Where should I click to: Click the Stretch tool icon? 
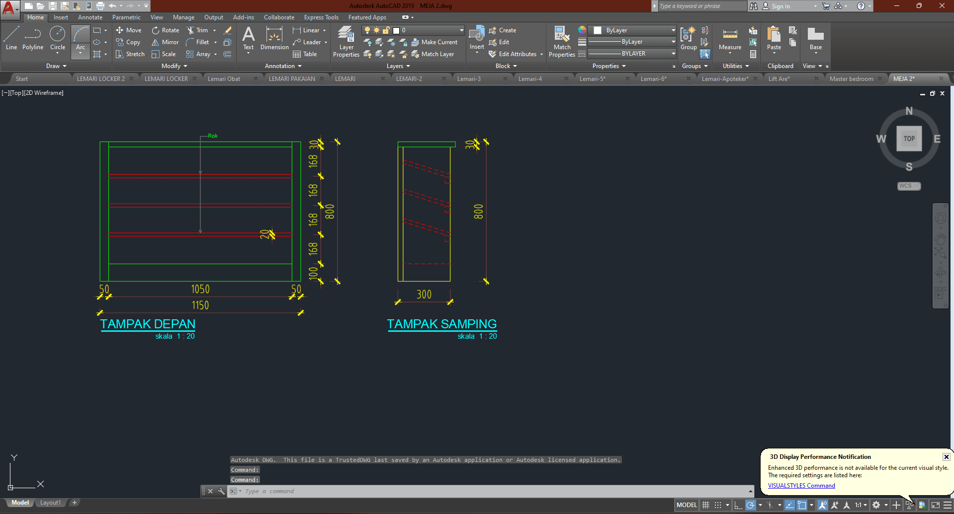(120, 54)
